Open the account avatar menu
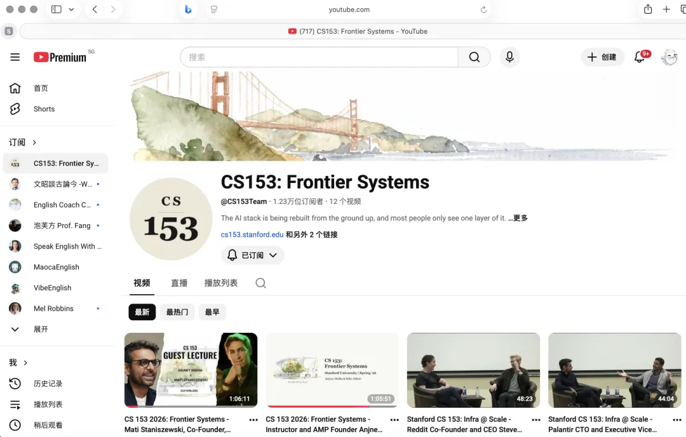 [x=669, y=57]
